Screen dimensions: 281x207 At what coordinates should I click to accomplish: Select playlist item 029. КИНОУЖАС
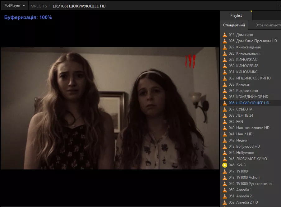[251, 60]
